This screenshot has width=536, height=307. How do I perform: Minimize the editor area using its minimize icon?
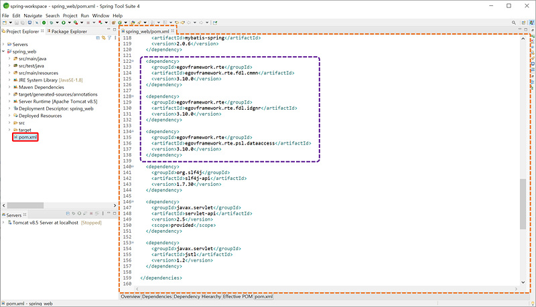click(520, 29)
